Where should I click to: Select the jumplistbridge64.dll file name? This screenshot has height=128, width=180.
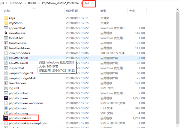point(22,78)
